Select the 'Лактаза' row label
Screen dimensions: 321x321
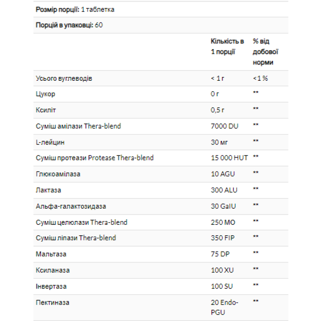(48, 190)
